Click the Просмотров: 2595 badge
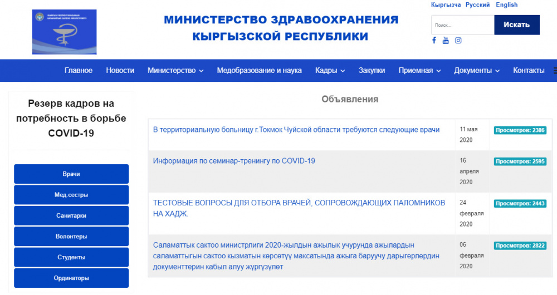 (x=520, y=161)
